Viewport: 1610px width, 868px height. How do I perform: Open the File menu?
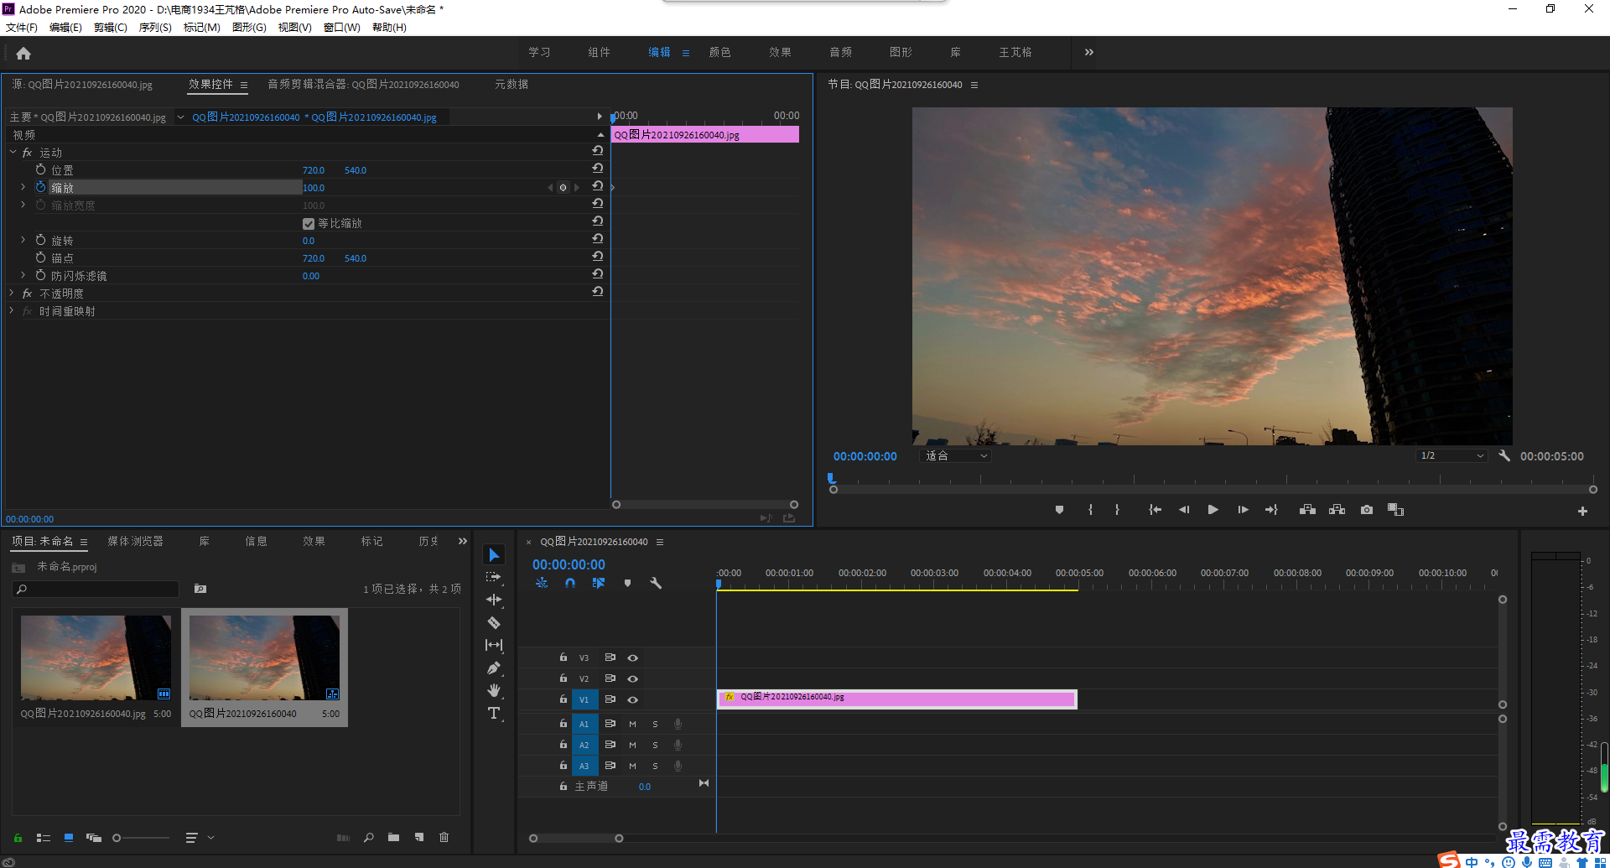click(x=22, y=28)
